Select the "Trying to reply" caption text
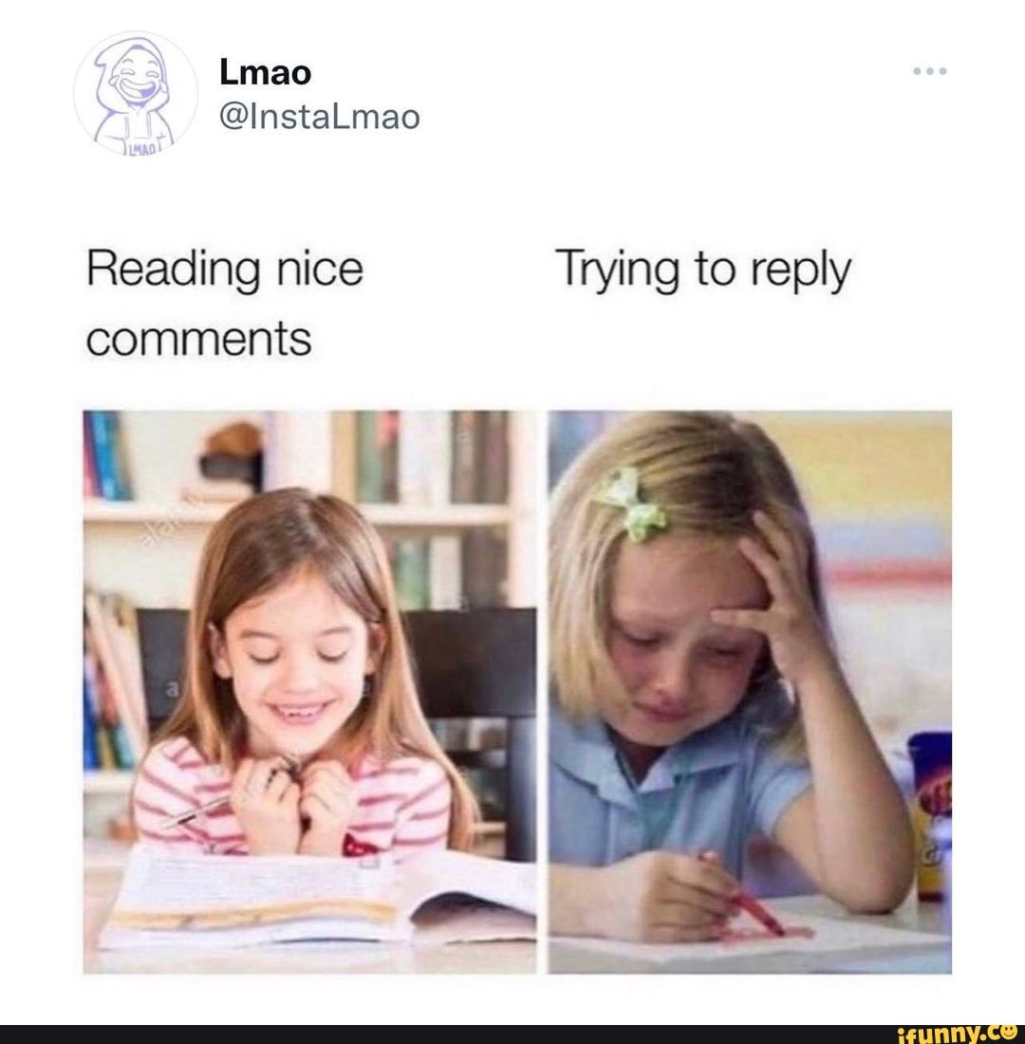Screen dimensions: 1025x1044 [x=703, y=271]
